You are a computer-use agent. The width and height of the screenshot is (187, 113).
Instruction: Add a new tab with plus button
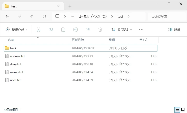click(70, 6)
